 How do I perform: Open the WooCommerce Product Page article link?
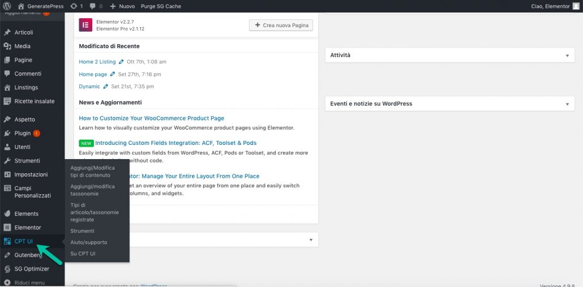151,118
